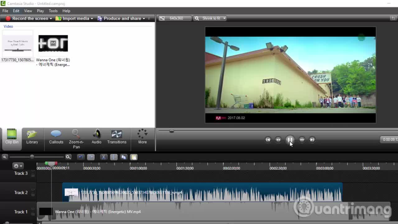Toggle Track 2 lock
The height and width of the screenshot is (224, 398).
33,195
